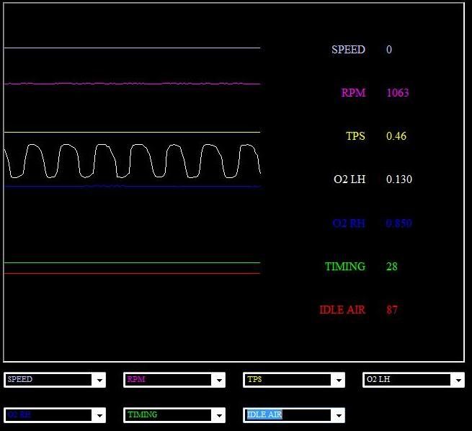Screen dimensions: 472x431
Task: Expand the TIMING channel dropdown
Action: (x=218, y=416)
